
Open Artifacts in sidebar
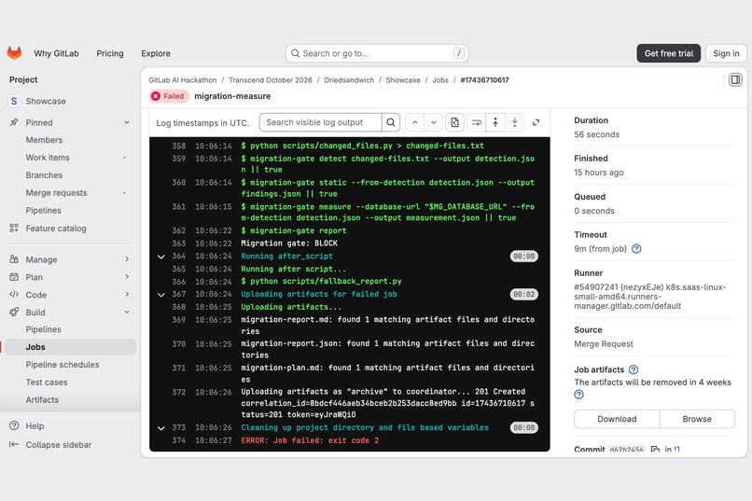pos(42,400)
